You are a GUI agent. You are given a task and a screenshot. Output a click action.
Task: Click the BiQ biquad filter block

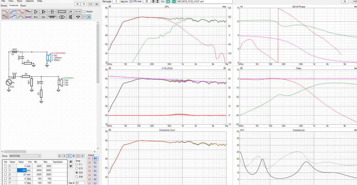(x=35, y=17)
